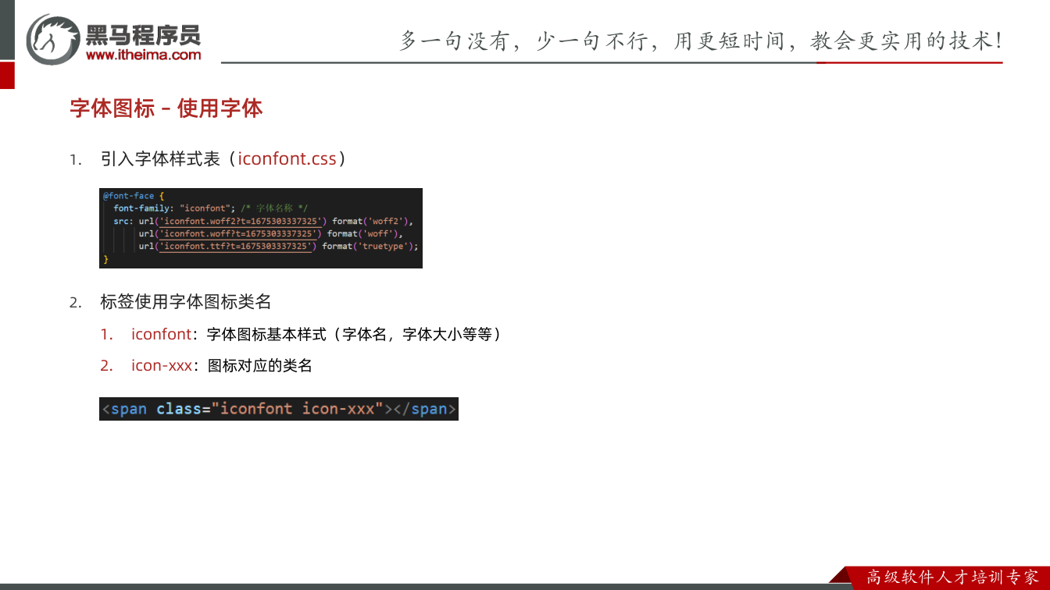
Task: Select the 黑马程序员 brand name text
Action: pyautogui.click(x=143, y=34)
